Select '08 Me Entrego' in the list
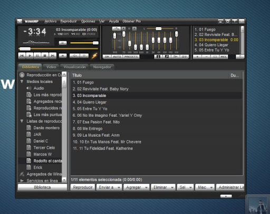This screenshot has width=270, height=214. pyautogui.click(x=157, y=128)
